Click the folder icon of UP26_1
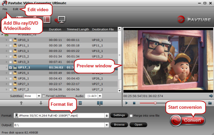Viewport: 214px width, 135px height. click(x=15, y=78)
